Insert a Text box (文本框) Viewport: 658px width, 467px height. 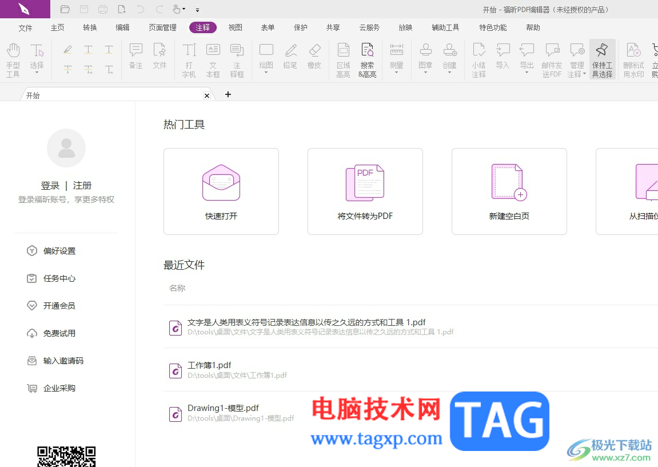[x=213, y=60]
